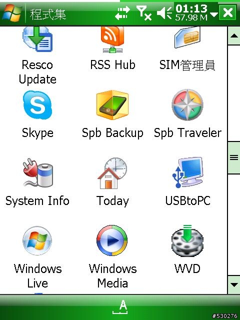Close the 程式集 window with X
The height and width of the screenshot is (320, 240).
228,12
